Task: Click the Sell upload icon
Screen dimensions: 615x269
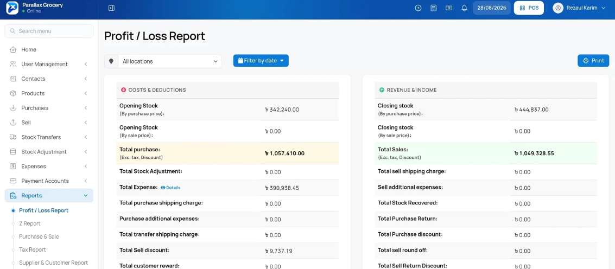Action: pos(13,123)
